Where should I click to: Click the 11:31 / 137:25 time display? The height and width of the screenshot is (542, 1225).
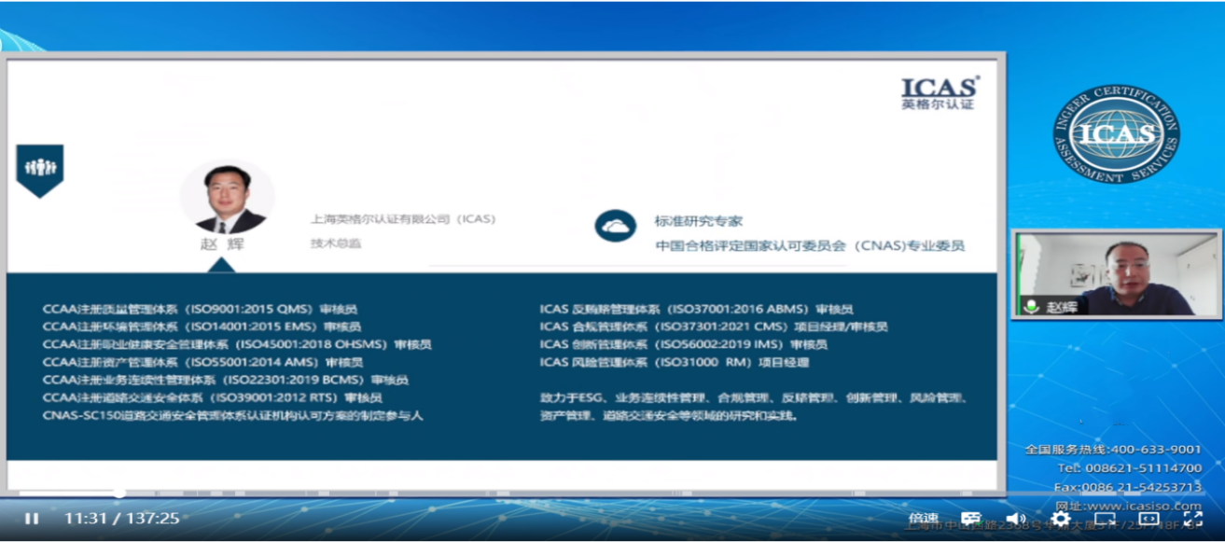click(121, 519)
